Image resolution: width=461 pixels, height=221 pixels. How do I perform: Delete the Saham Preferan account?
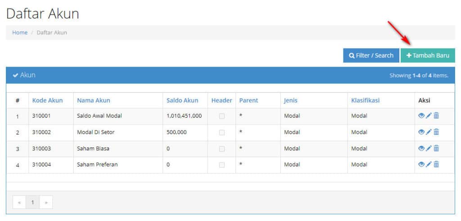[x=436, y=165]
